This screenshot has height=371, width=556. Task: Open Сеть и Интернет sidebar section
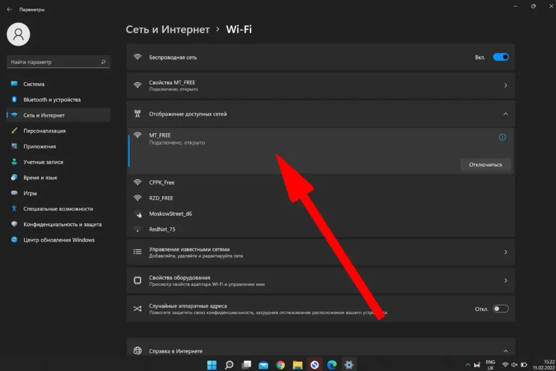point(59,115)
